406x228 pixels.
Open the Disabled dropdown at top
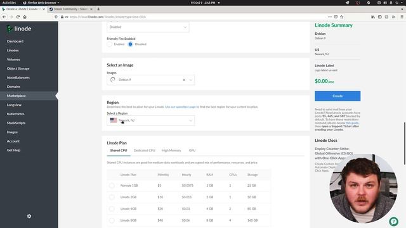(x=148, y=27)
